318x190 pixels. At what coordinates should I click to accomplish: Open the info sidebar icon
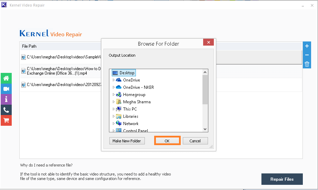6,99
